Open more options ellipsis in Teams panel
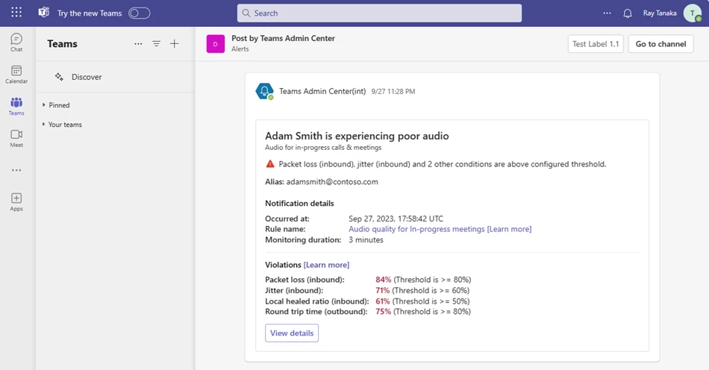Screen dimensions: 709x370 point(138,44)
